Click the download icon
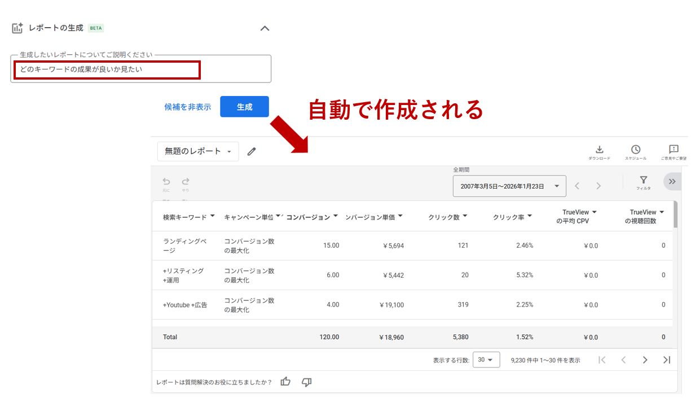The width and height of the screenshot is (700, 398). 599,150
